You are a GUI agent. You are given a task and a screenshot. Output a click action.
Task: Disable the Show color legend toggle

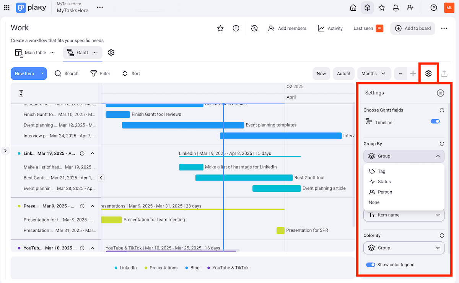[x=370, y=265]
